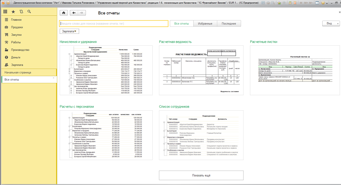
Task: Navigate back with the left arrow
Action: [74, 13]
